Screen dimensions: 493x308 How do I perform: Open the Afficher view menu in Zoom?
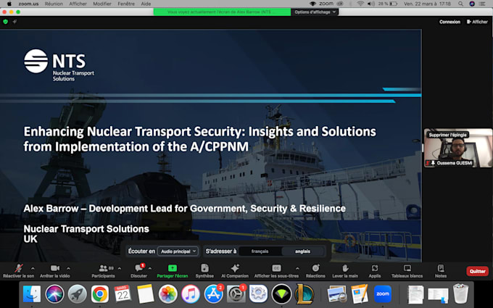(477, 22)
